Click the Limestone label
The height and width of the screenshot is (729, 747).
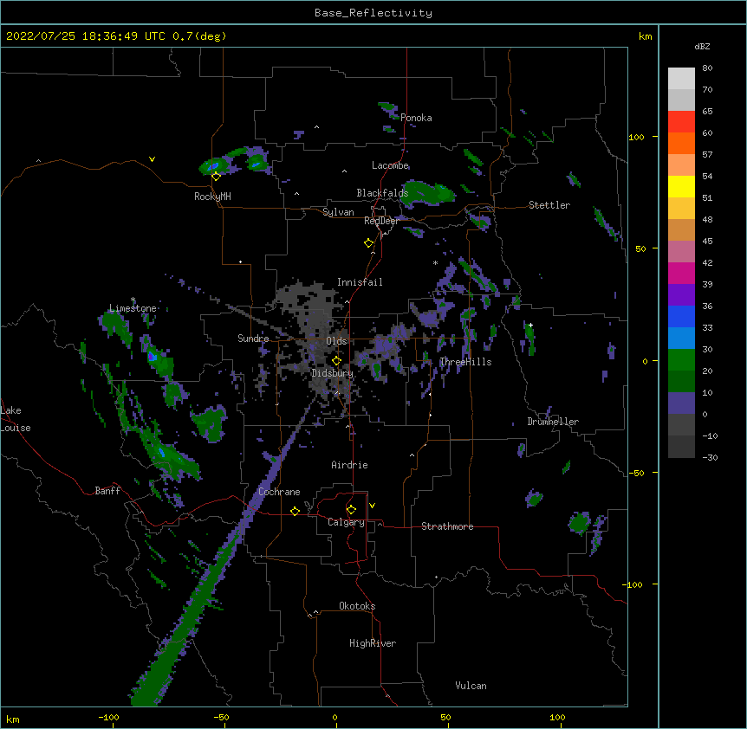[x=133, y=308]
